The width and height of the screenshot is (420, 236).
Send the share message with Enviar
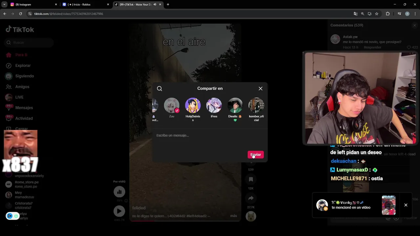(256, 155)
